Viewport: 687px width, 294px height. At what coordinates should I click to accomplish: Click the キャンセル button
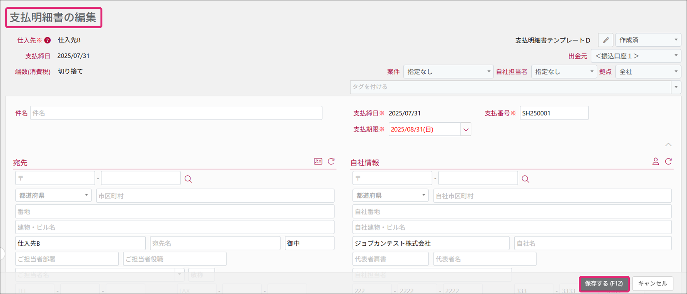652,284
